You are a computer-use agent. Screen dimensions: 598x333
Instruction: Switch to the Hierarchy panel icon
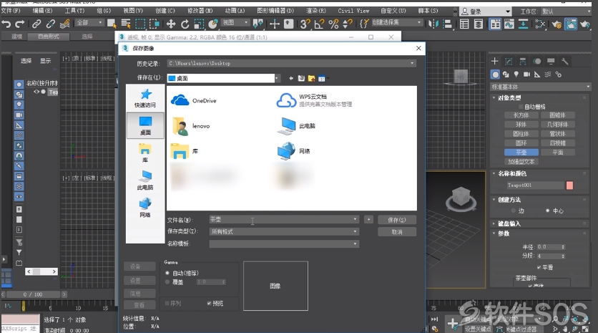click(522, 62)
